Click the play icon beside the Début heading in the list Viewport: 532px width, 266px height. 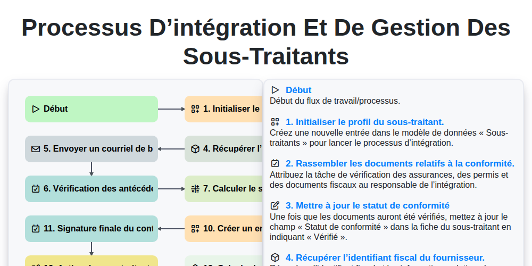click(x=275, y=90)
